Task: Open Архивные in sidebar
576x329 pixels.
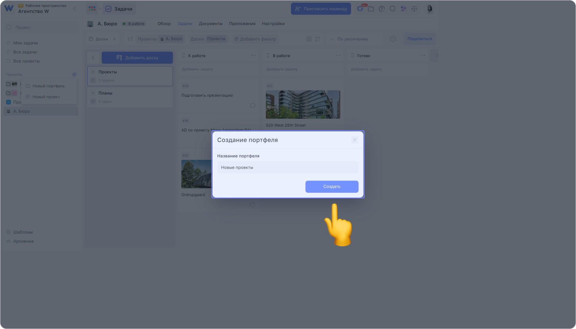Action: [23, 241]
